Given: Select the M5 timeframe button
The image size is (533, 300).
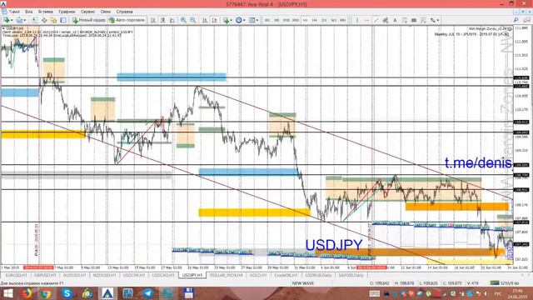Looking at the screenshot, I should point(276,20).
